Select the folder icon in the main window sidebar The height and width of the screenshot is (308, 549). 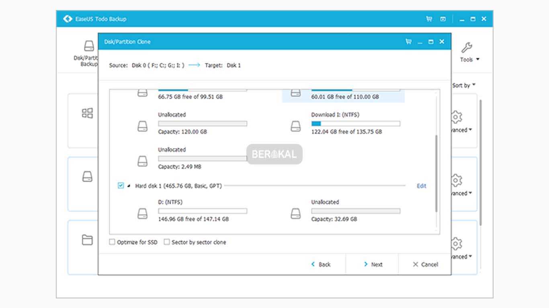[87, 240]
